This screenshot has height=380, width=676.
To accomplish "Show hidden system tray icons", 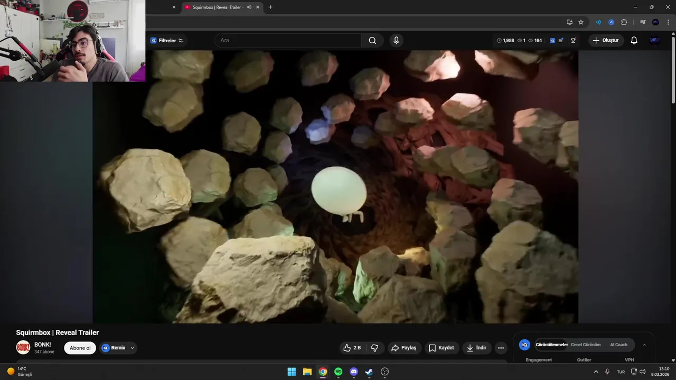I will pos(596,372).
